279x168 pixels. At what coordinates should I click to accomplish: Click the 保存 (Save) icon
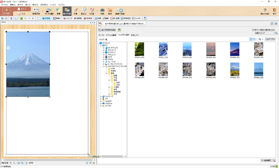[110, 11]
